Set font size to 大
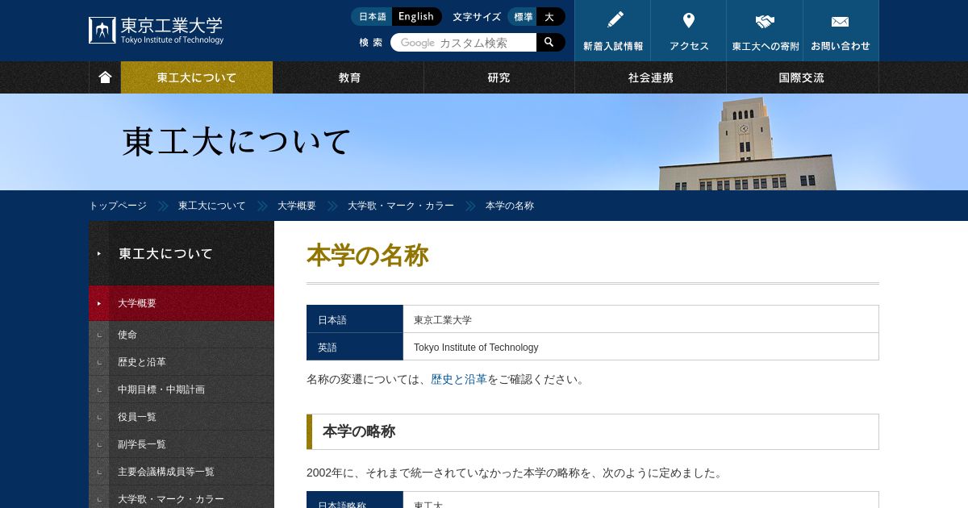 (550, 17)
